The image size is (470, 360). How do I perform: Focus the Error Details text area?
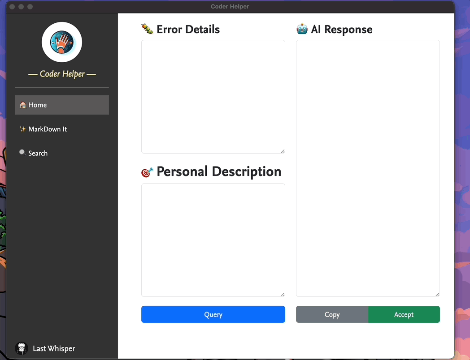coord(213,97)
